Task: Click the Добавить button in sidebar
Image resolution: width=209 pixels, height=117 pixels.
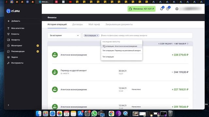Action: (23, 21)
